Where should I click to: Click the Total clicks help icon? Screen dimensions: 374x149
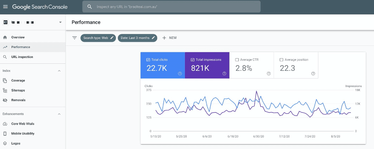tap(180, 74)
